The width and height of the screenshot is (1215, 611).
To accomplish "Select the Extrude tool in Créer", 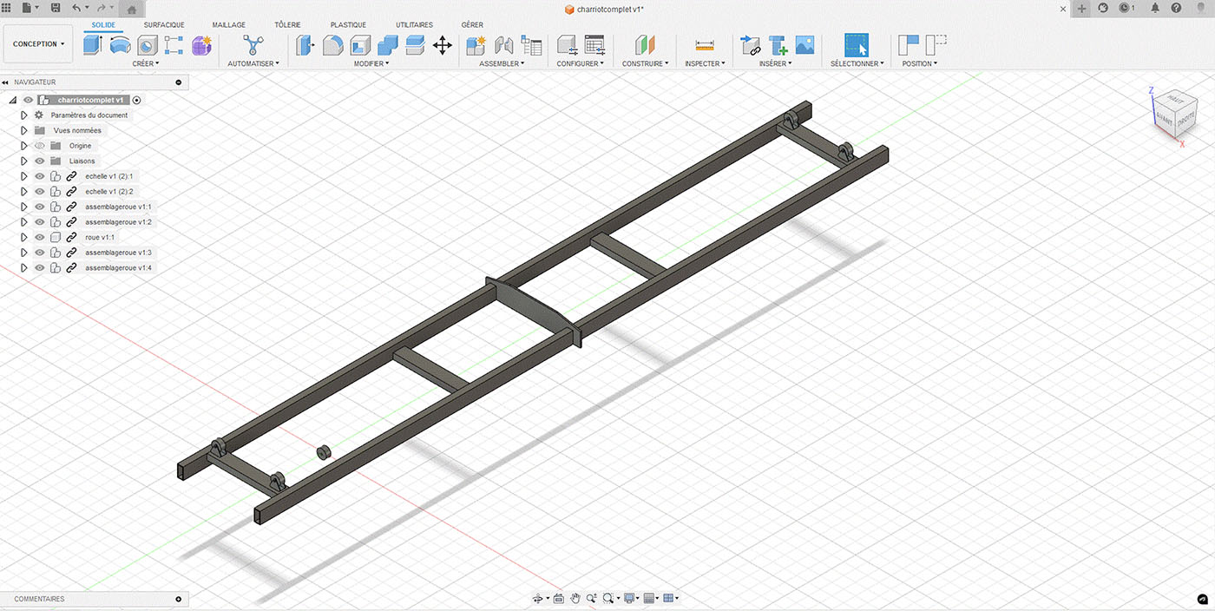I will 93,45.
